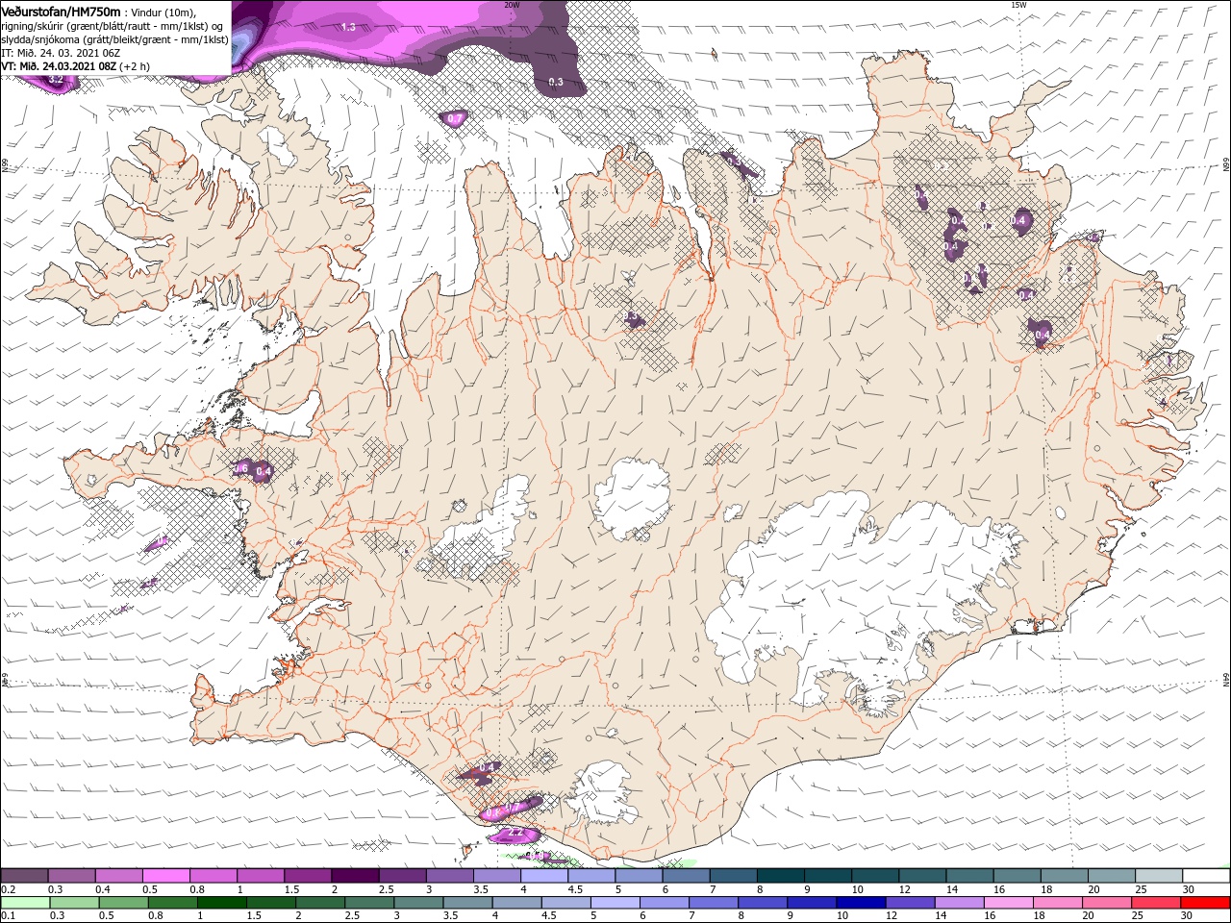
Task: Click the '0.1' label in the bottom legend row
Action: point(8,916)
